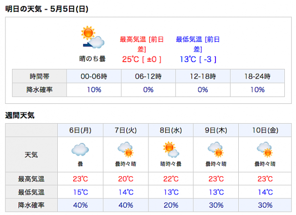Click the 週間天気 section heading
Image resolution: width=296 pixels, height=215 pixels.
pos(19,116)
